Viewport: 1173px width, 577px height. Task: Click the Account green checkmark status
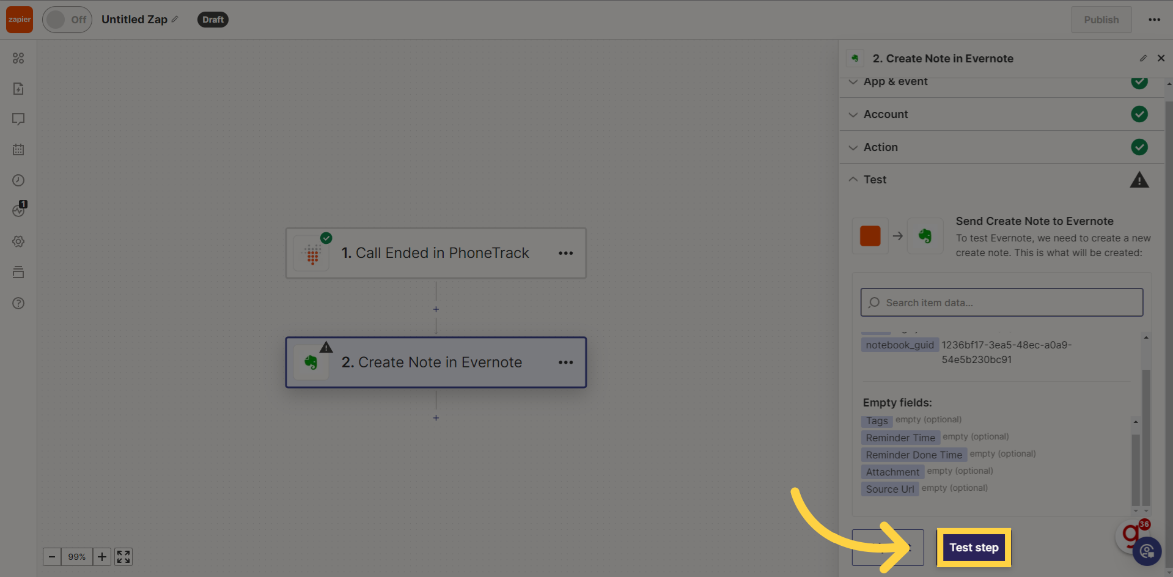1139,114
